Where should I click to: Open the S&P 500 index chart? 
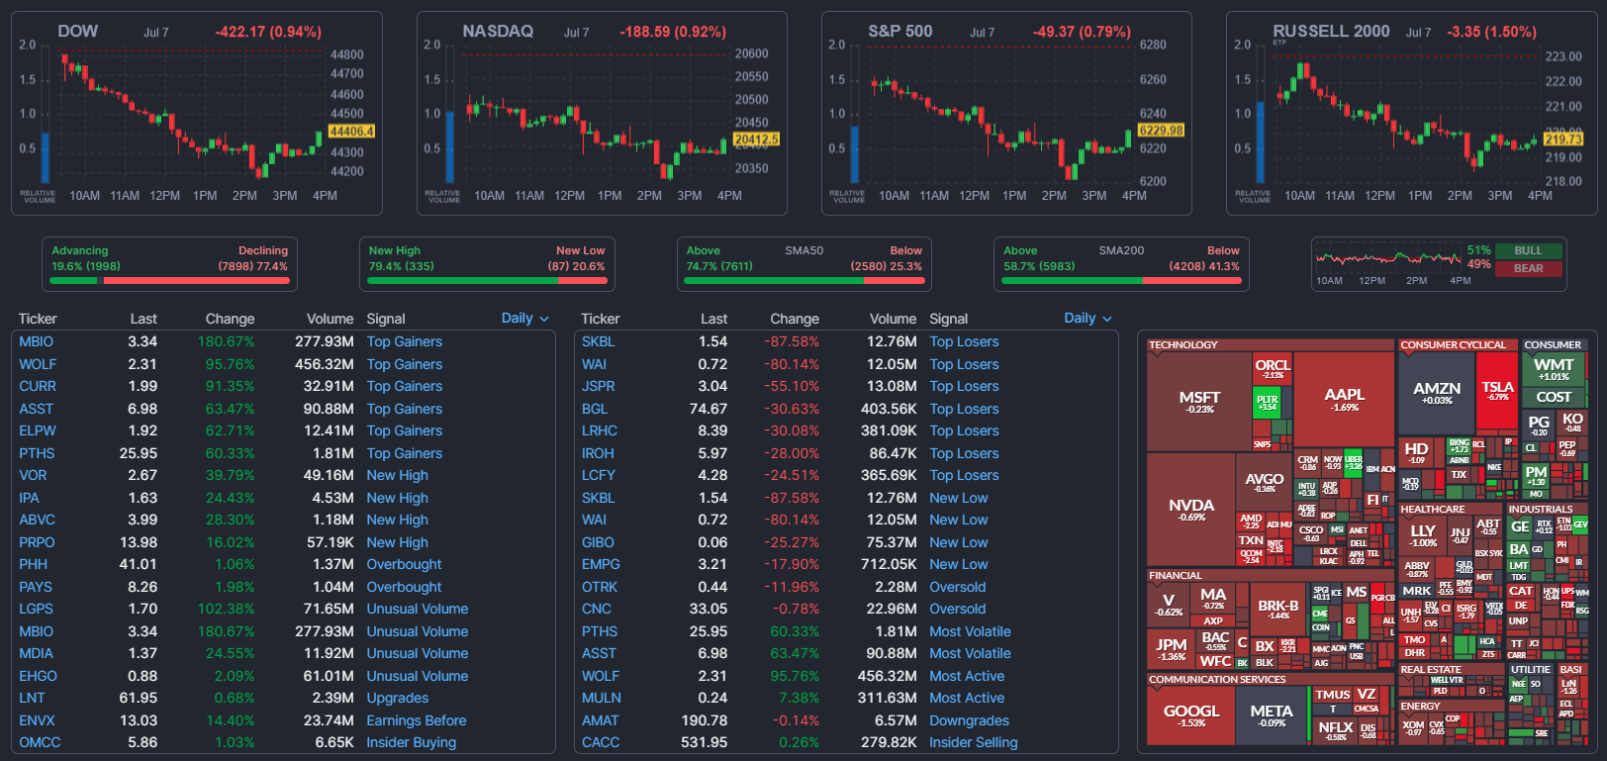(x=1006, y=113)
